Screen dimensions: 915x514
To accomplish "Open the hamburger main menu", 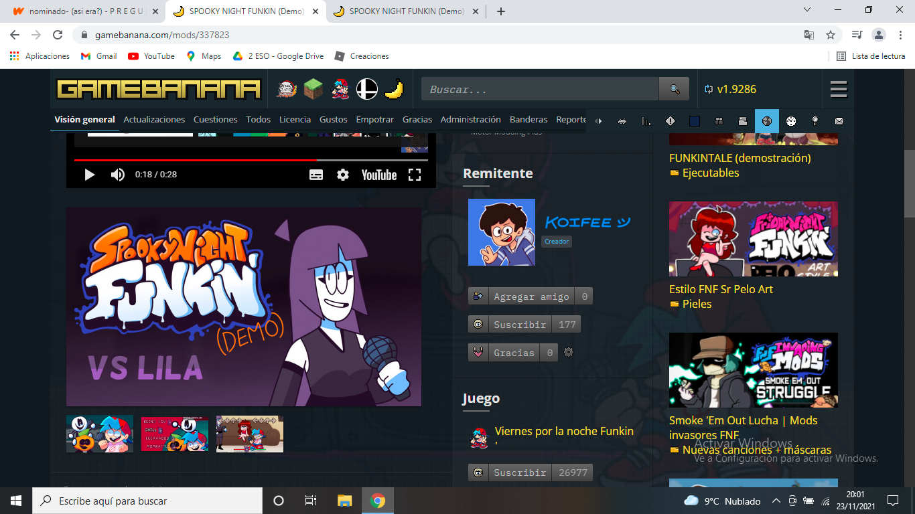I will [x=839, y=89].
